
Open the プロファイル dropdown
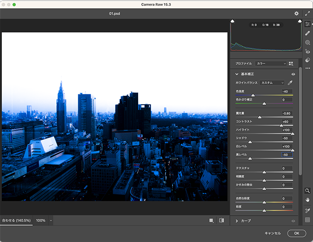pos(271,63)
